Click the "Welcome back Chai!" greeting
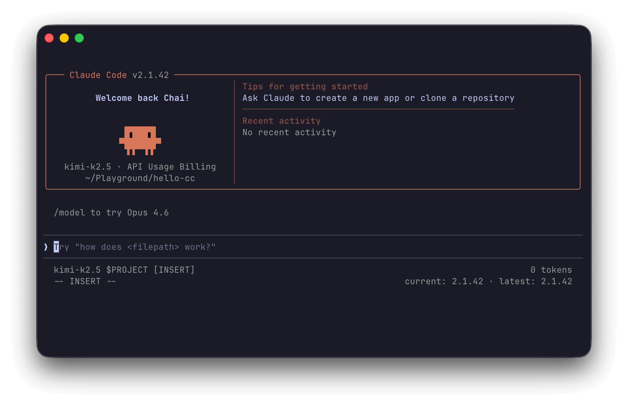The width and height of the screenshot is (628, 406). (142, 98)
